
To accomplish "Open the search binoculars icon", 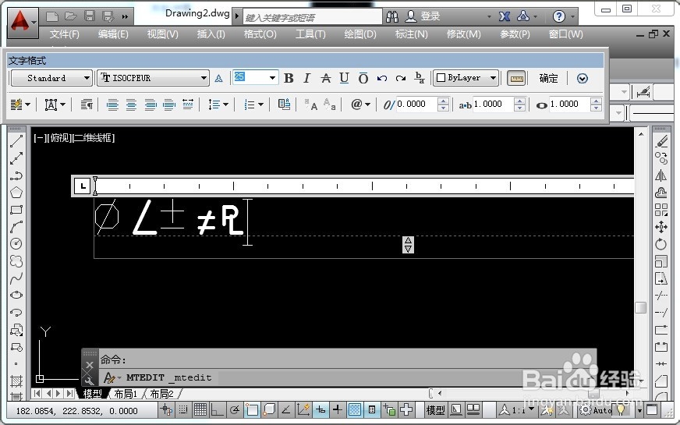I will point(392,16).
